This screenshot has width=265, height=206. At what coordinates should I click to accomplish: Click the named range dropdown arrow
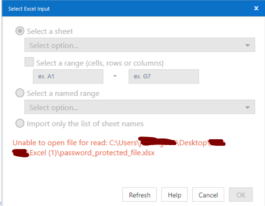[x=248, y=107]
